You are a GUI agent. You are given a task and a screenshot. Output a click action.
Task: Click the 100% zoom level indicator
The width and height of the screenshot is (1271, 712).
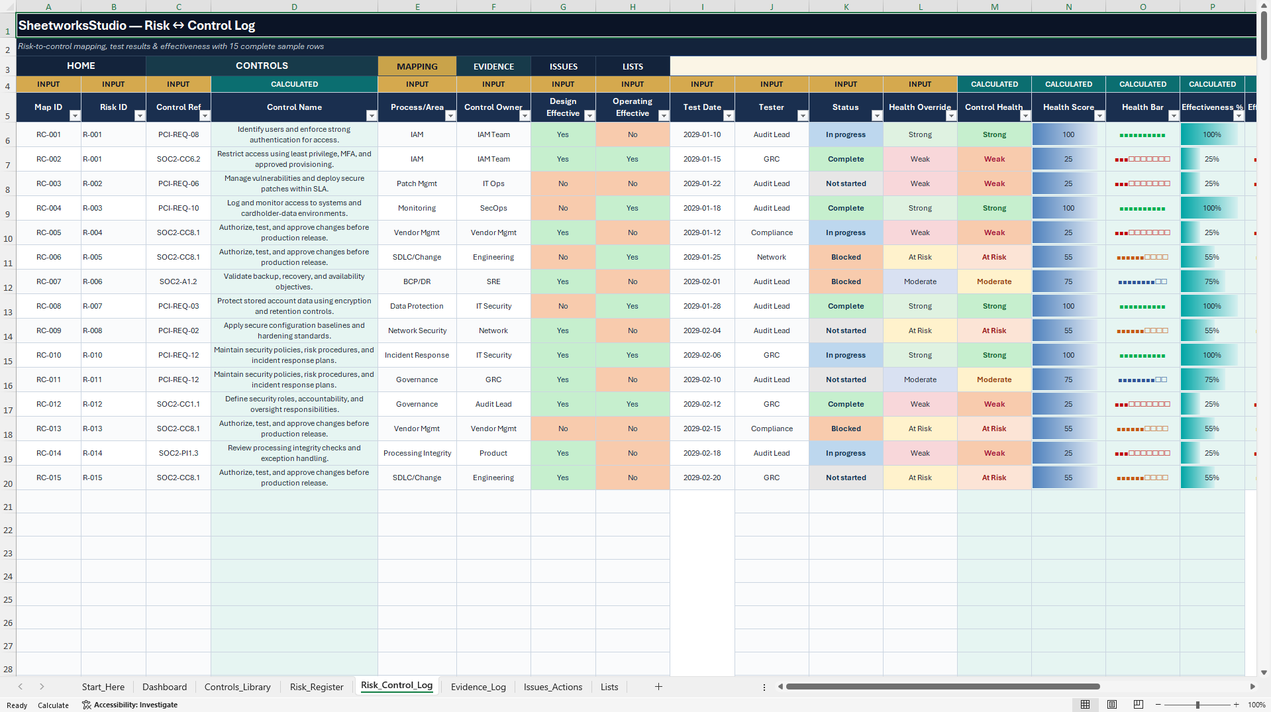(1256, 705)
